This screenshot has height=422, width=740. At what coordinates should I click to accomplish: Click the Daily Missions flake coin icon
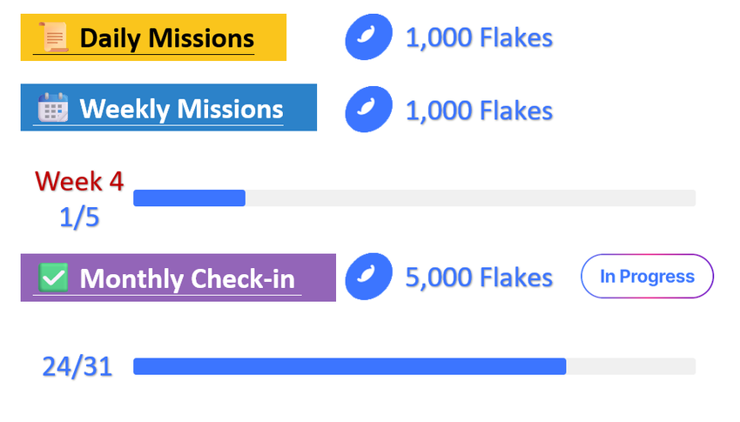[x=368, y=38]
